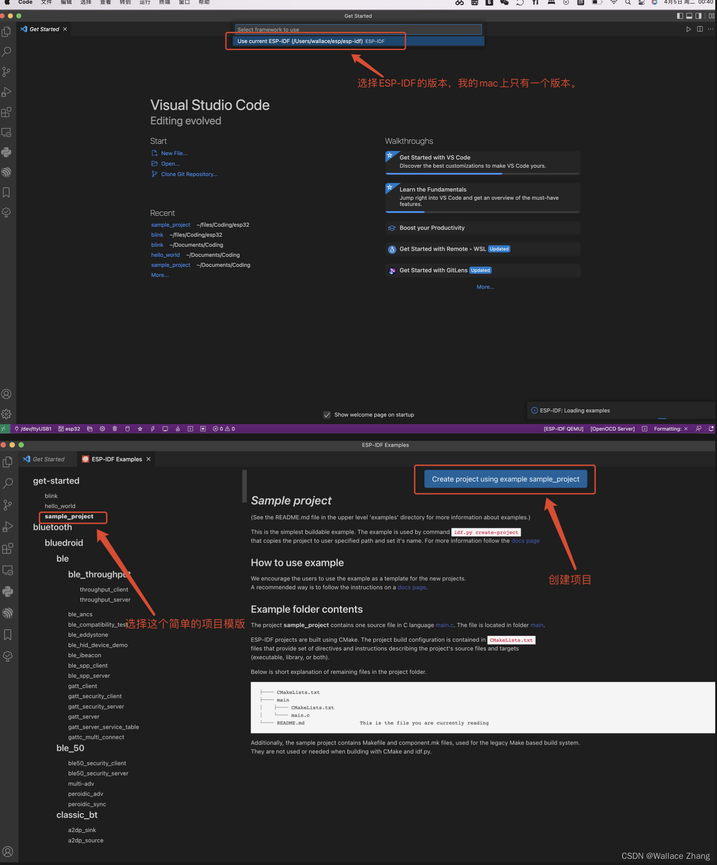The width and height of the screenshot is (717, 865).
Task: Open Search view in the Get Started window
Action: (x=7, y=51)
